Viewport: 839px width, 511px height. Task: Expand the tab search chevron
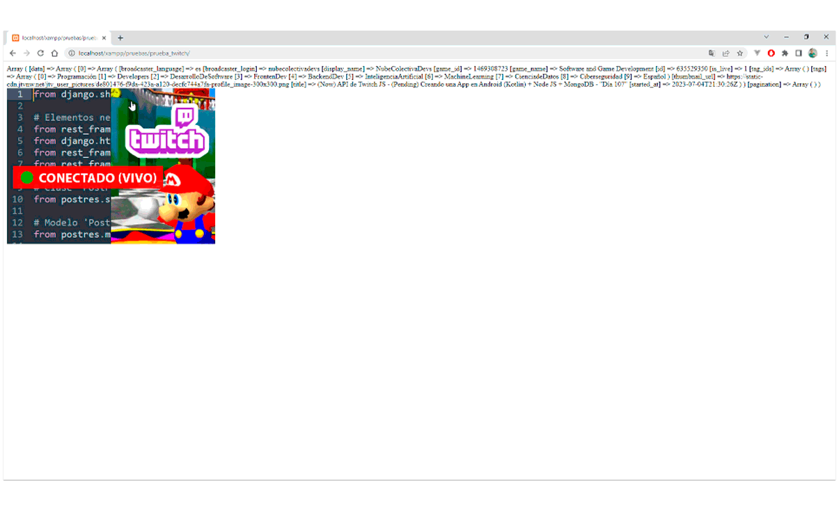[766, 37]
